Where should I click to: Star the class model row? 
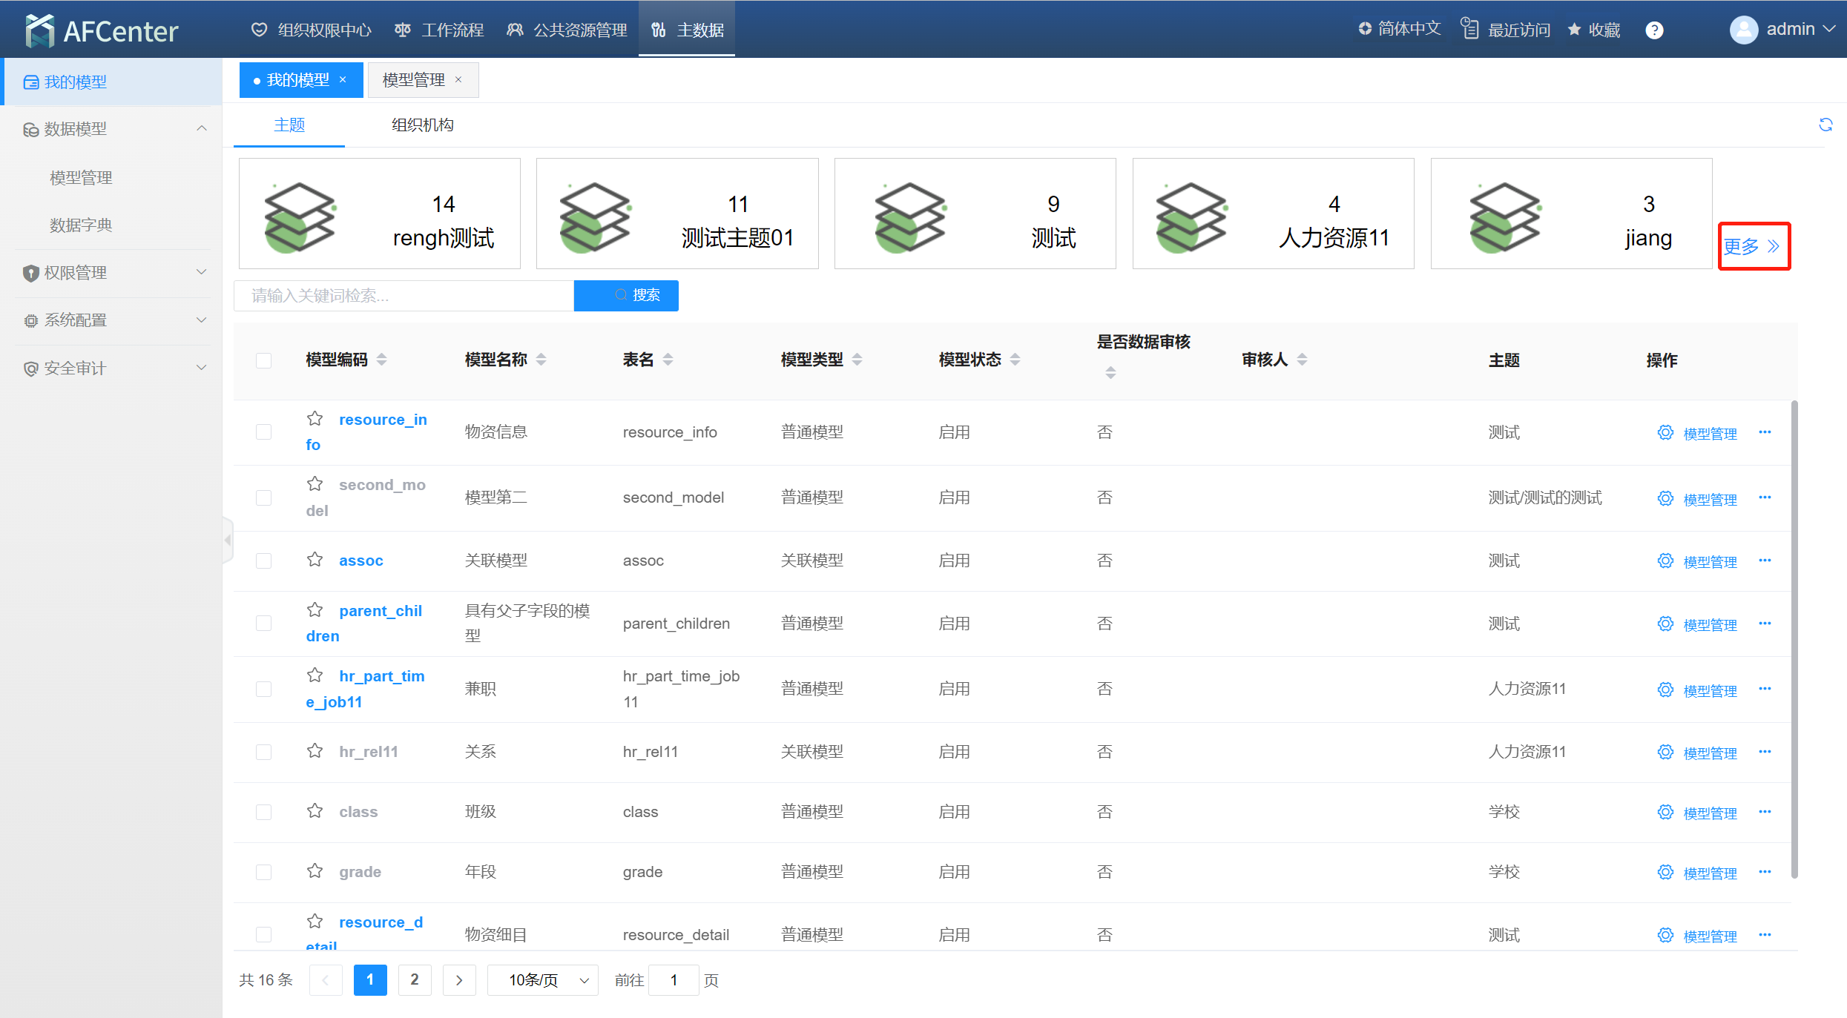(315, 811)
